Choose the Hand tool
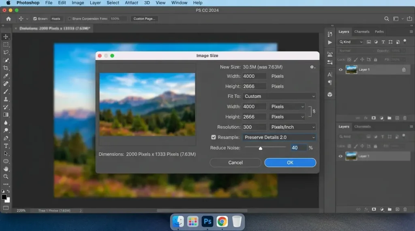Image resolution: width=415 pixels, height=231 pixels. 6,169
